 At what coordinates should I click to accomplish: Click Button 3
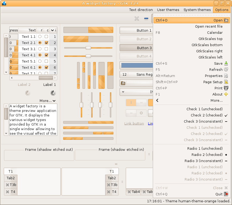click(136, 48)
